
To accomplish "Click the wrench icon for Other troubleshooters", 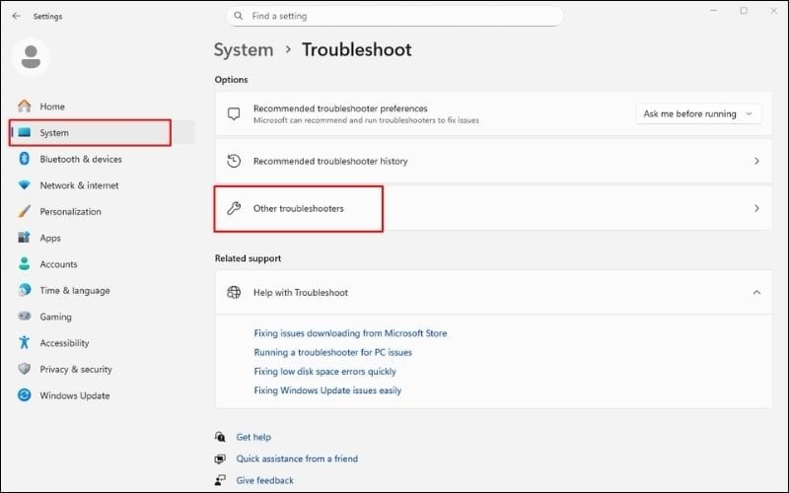I will coord(234,208).
